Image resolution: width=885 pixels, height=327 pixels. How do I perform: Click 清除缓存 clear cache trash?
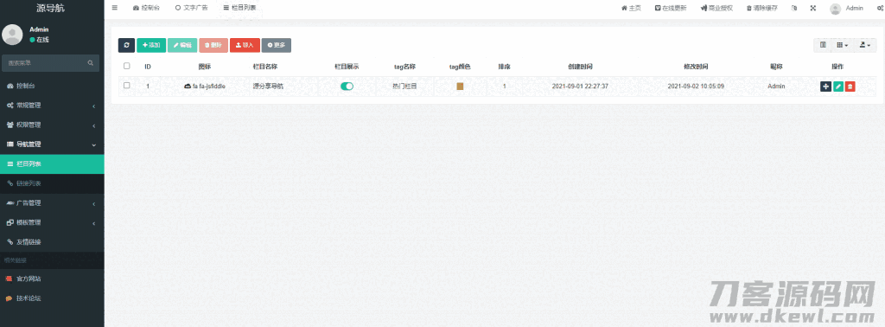[761, 8]
